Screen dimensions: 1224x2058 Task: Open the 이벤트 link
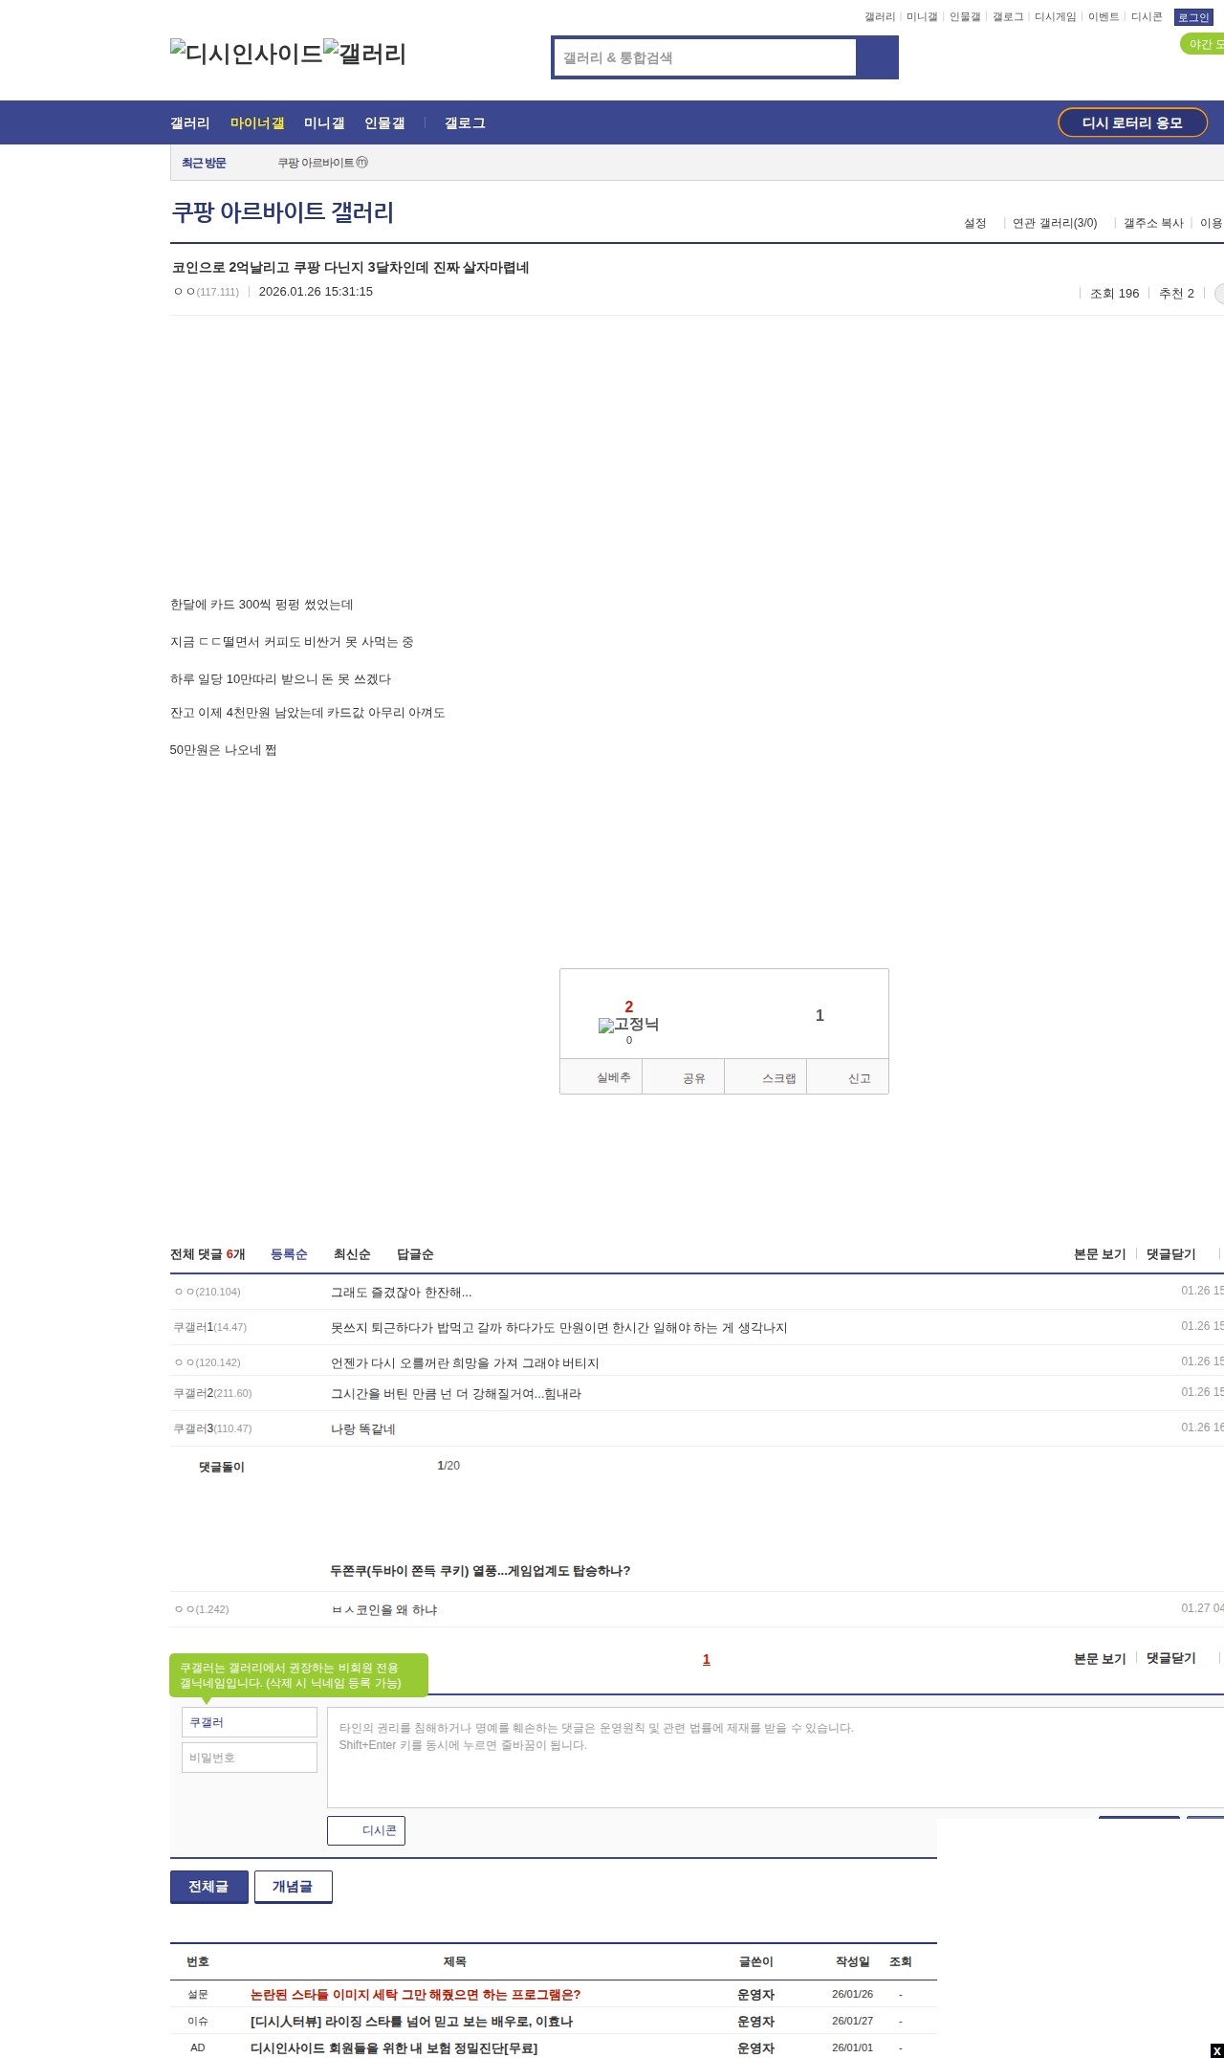coord(1104,17)
